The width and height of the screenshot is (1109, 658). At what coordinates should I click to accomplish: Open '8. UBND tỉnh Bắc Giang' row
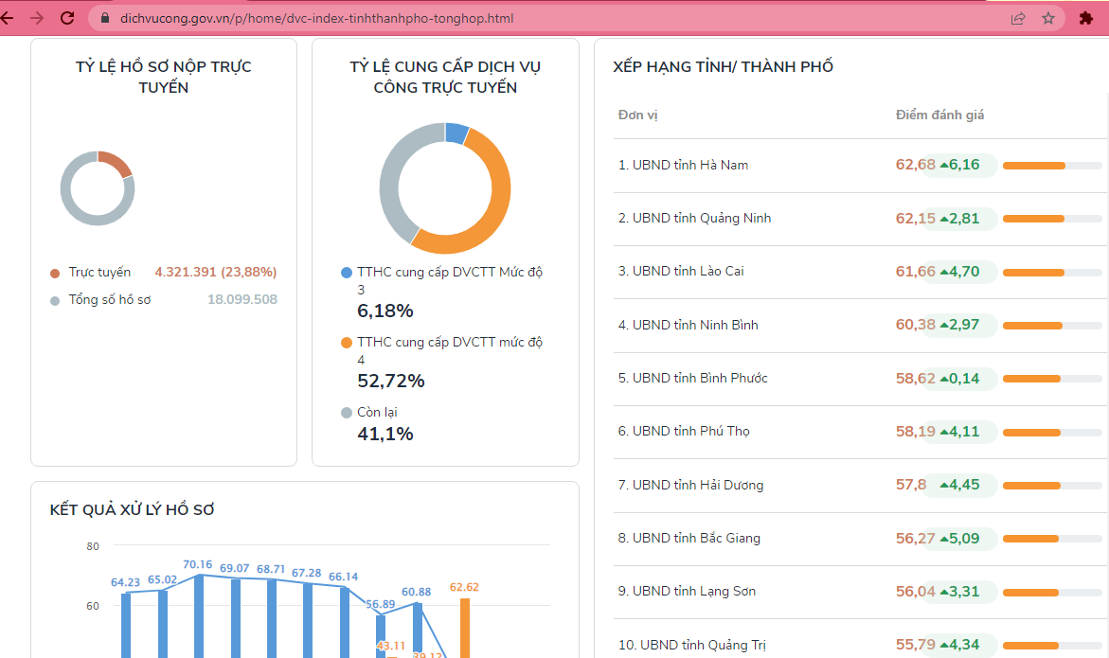860,539
